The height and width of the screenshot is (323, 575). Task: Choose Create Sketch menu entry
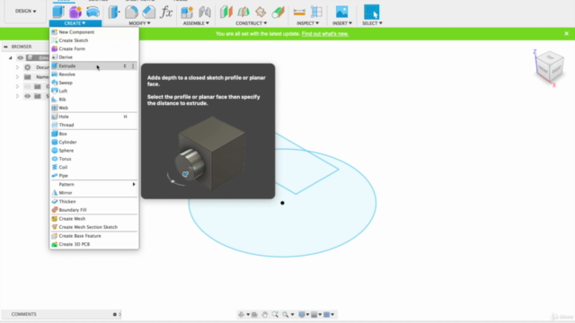point(94,40)
